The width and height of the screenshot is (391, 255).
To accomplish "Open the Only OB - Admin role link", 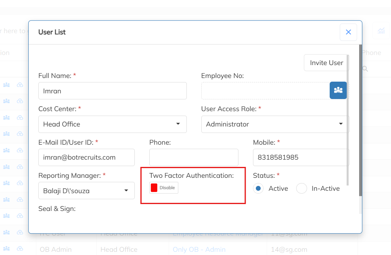I will (x=199, y=249).
